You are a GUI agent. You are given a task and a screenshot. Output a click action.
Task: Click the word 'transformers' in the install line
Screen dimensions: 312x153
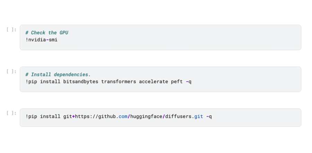tap(119, 82)
